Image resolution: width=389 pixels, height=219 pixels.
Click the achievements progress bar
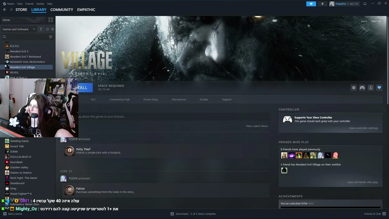click(x=330, y=208)
